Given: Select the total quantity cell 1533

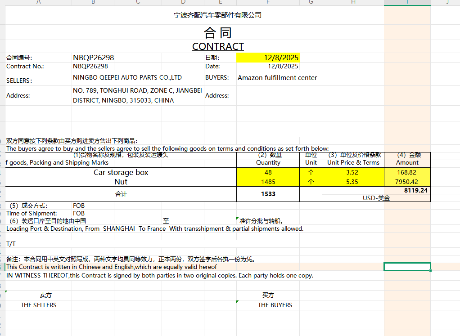Looking at the screenshot, I should (268, 194).
